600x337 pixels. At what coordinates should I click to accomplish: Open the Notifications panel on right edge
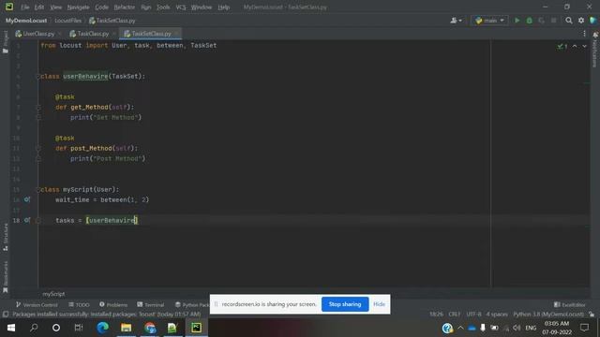tap(595, 50)
